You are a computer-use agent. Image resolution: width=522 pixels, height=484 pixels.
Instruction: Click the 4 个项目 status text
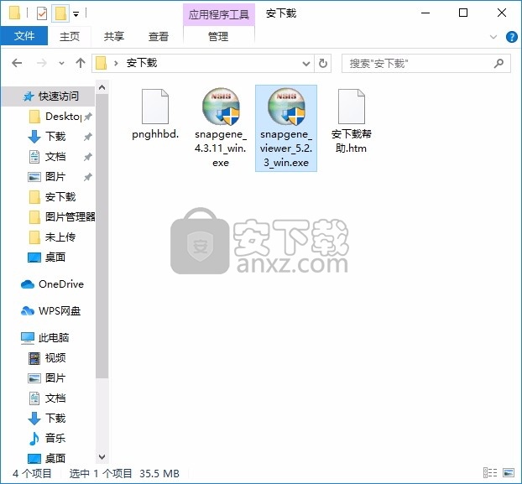[x=32, y=473]
